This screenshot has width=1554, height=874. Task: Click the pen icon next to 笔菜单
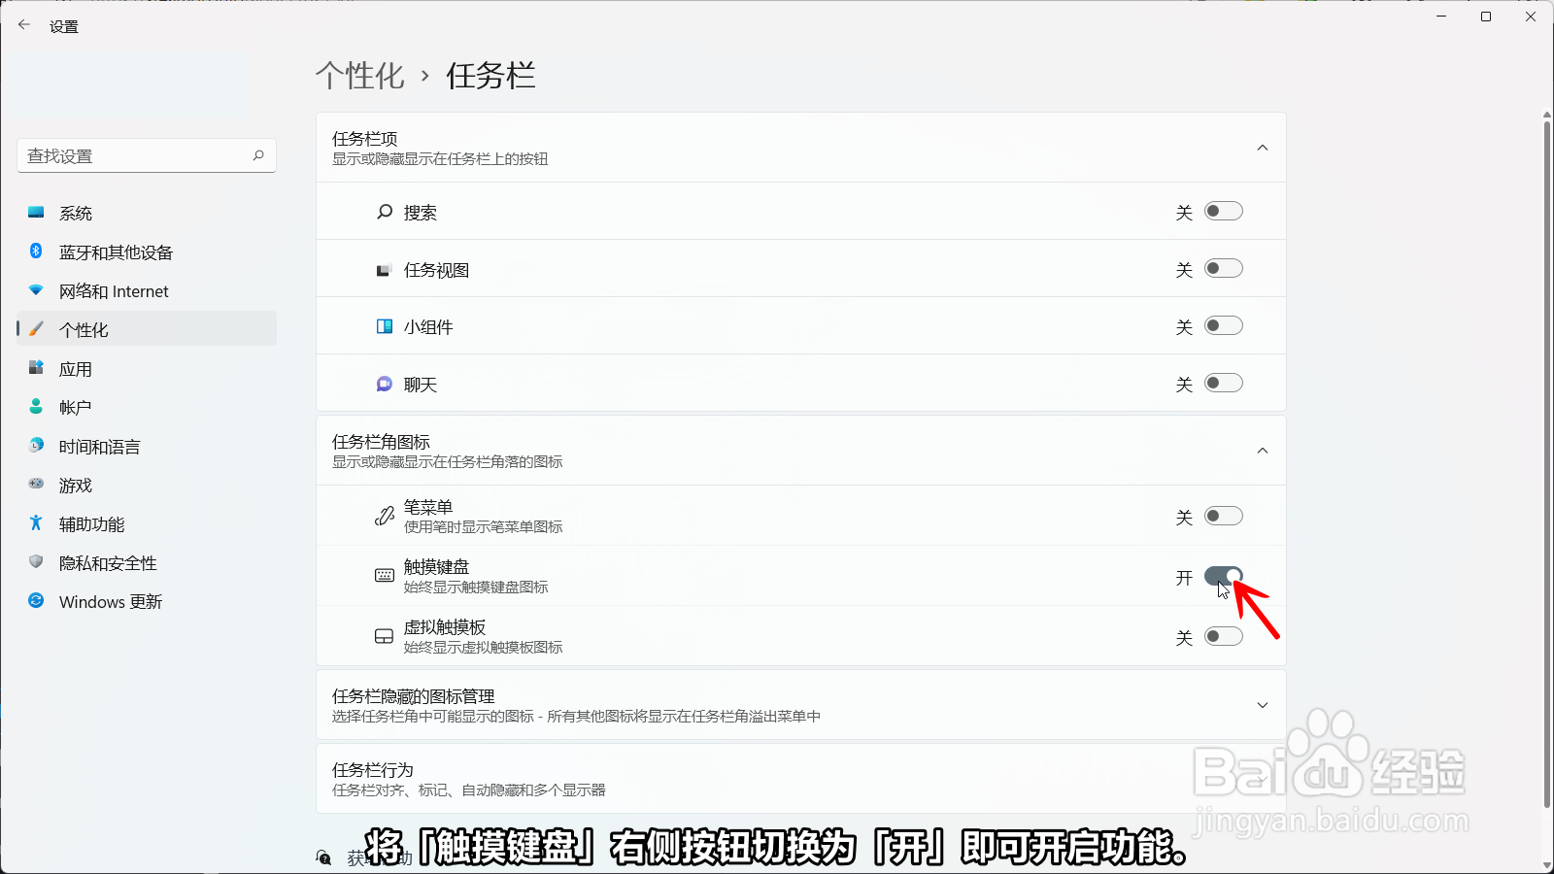pos(384,516)
